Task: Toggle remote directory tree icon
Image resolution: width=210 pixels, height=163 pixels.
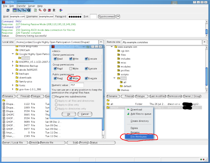Action: (x=24, y=10)
